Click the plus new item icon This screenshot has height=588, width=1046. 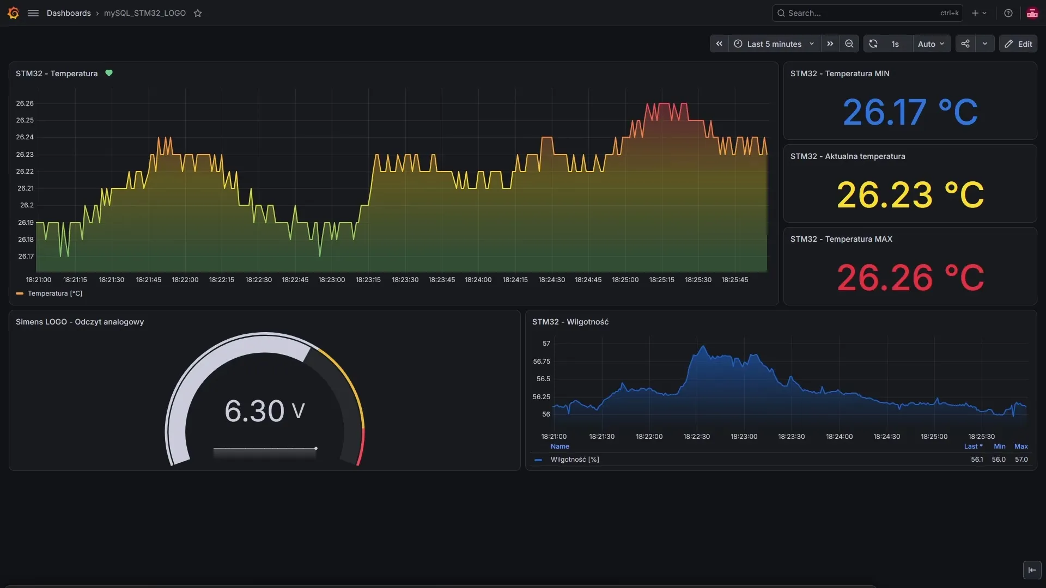click(x=975, y=13)
